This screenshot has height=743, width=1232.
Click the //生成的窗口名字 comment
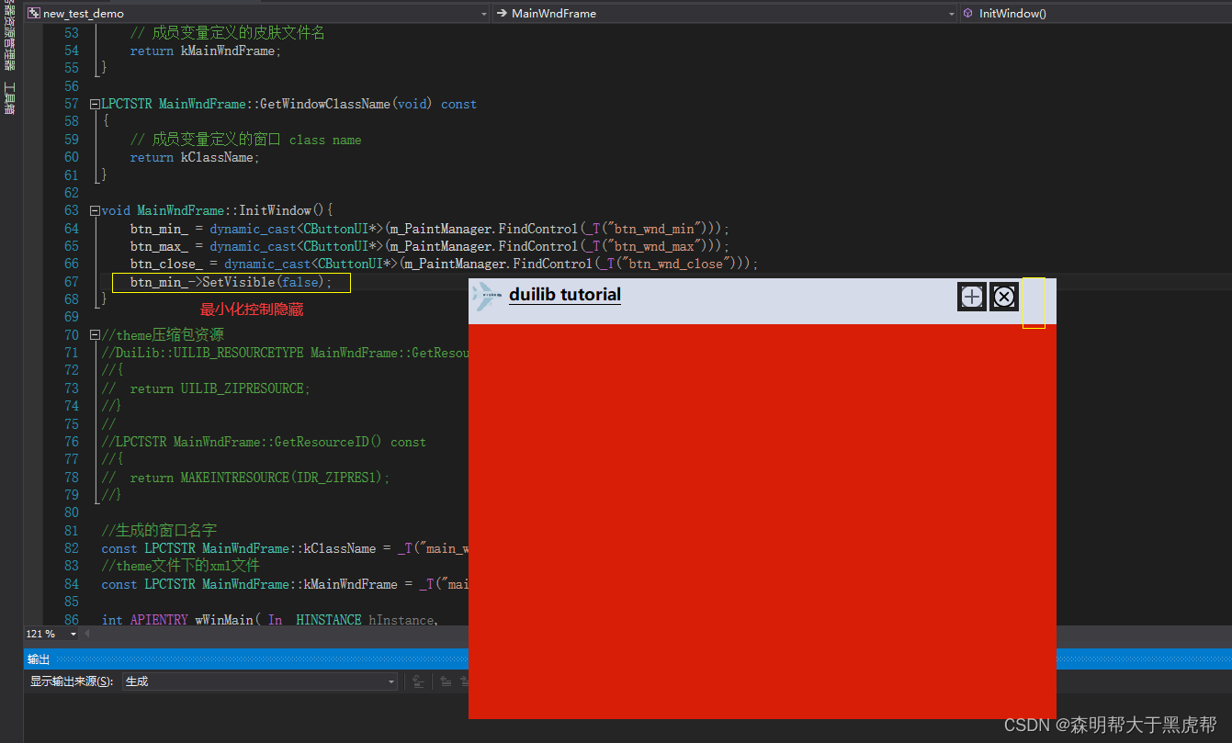pyautogui.click(x=159, y=531)
